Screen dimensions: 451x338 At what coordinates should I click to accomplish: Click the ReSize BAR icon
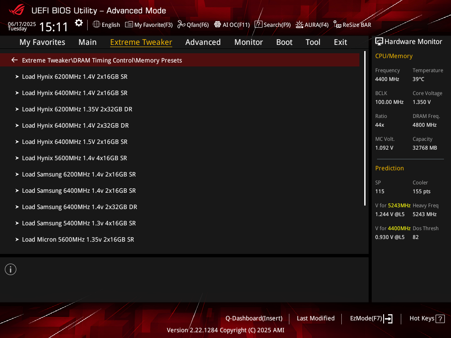(337, 25)
